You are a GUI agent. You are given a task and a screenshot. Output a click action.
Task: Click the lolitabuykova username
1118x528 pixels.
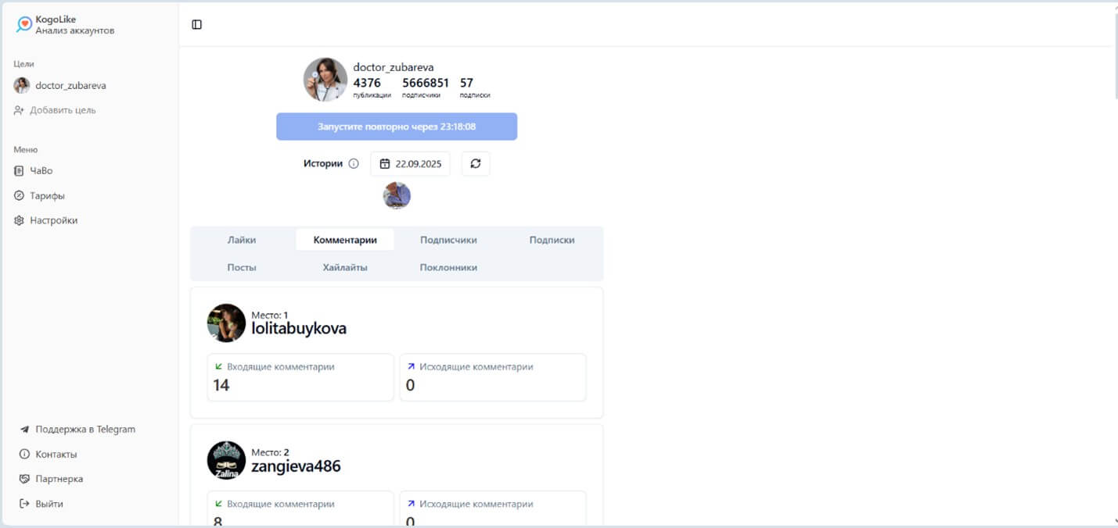pos(299,329)
